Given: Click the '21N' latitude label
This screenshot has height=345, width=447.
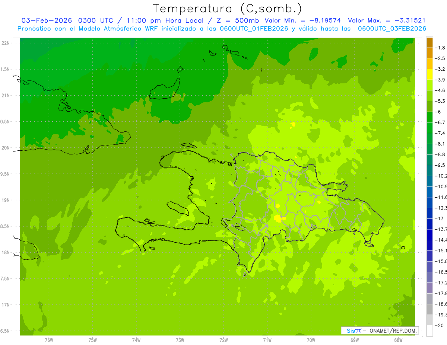Looking at the screenshot, I should 6,96.
